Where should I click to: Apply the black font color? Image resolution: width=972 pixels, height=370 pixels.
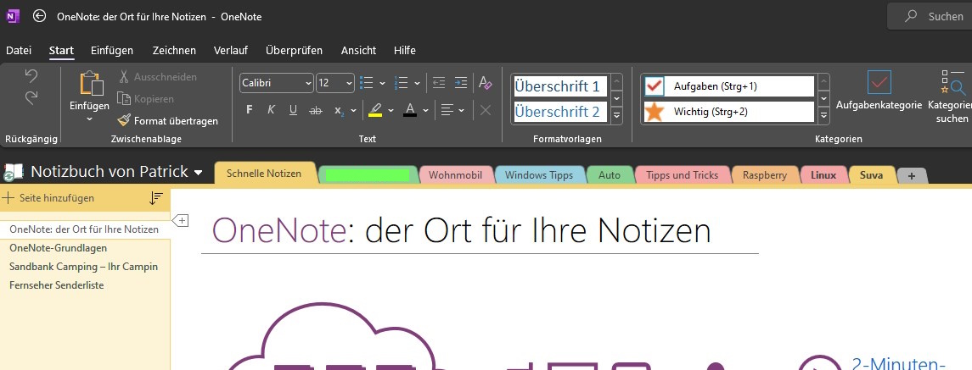[410, 110]
